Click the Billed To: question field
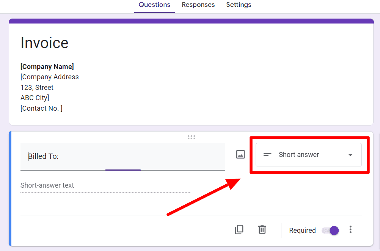The image size is (380, 251). (122, 157)
